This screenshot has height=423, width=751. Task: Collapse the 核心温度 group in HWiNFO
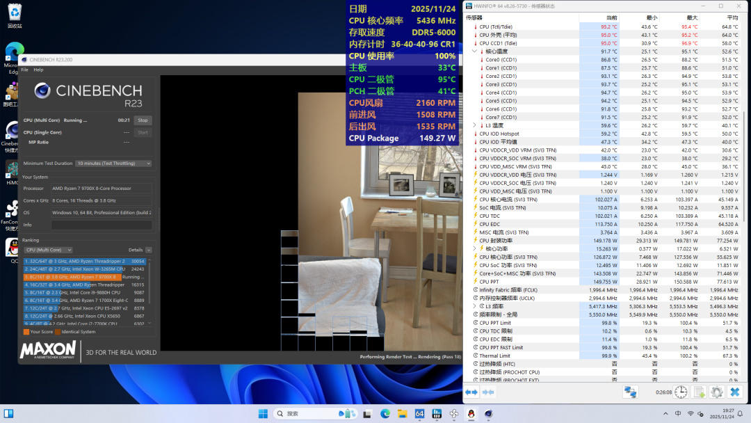click(475, 51)
